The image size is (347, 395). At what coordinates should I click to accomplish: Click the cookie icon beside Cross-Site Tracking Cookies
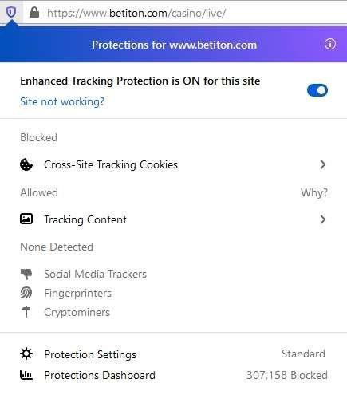[x=26, y=164]
